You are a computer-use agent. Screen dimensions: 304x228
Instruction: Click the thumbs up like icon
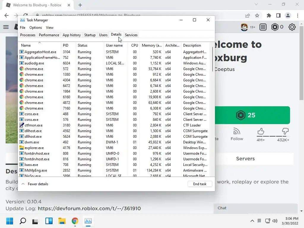[261, 132]
